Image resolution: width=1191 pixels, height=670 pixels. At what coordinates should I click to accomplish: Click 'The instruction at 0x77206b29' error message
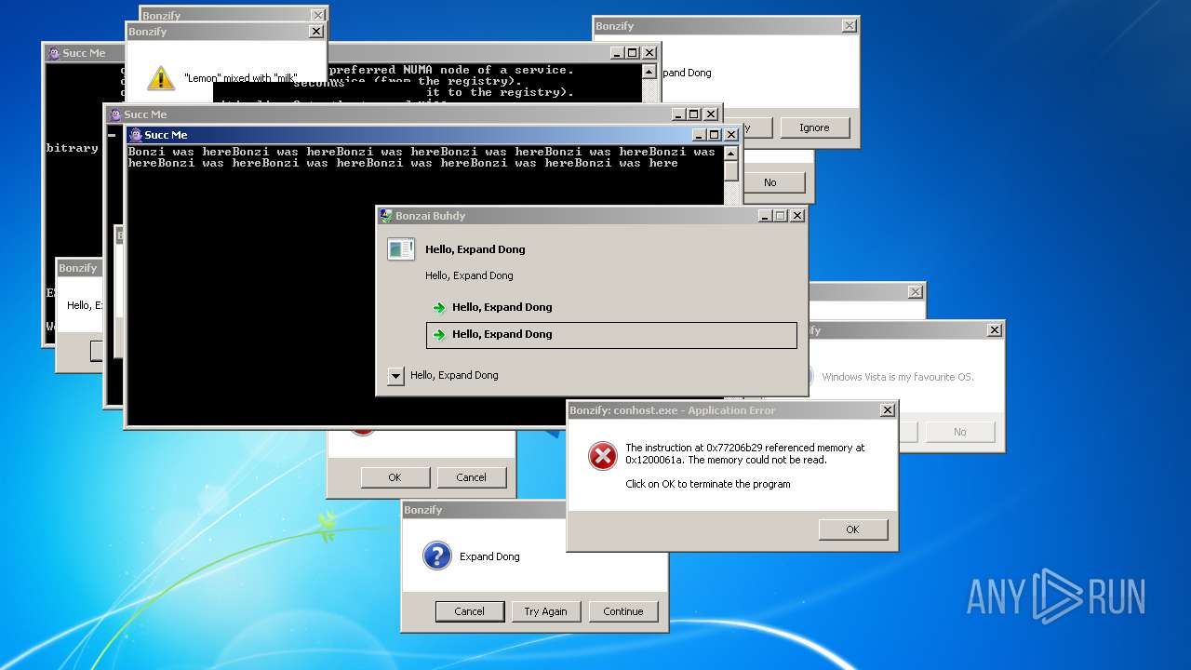pos(745,453)
